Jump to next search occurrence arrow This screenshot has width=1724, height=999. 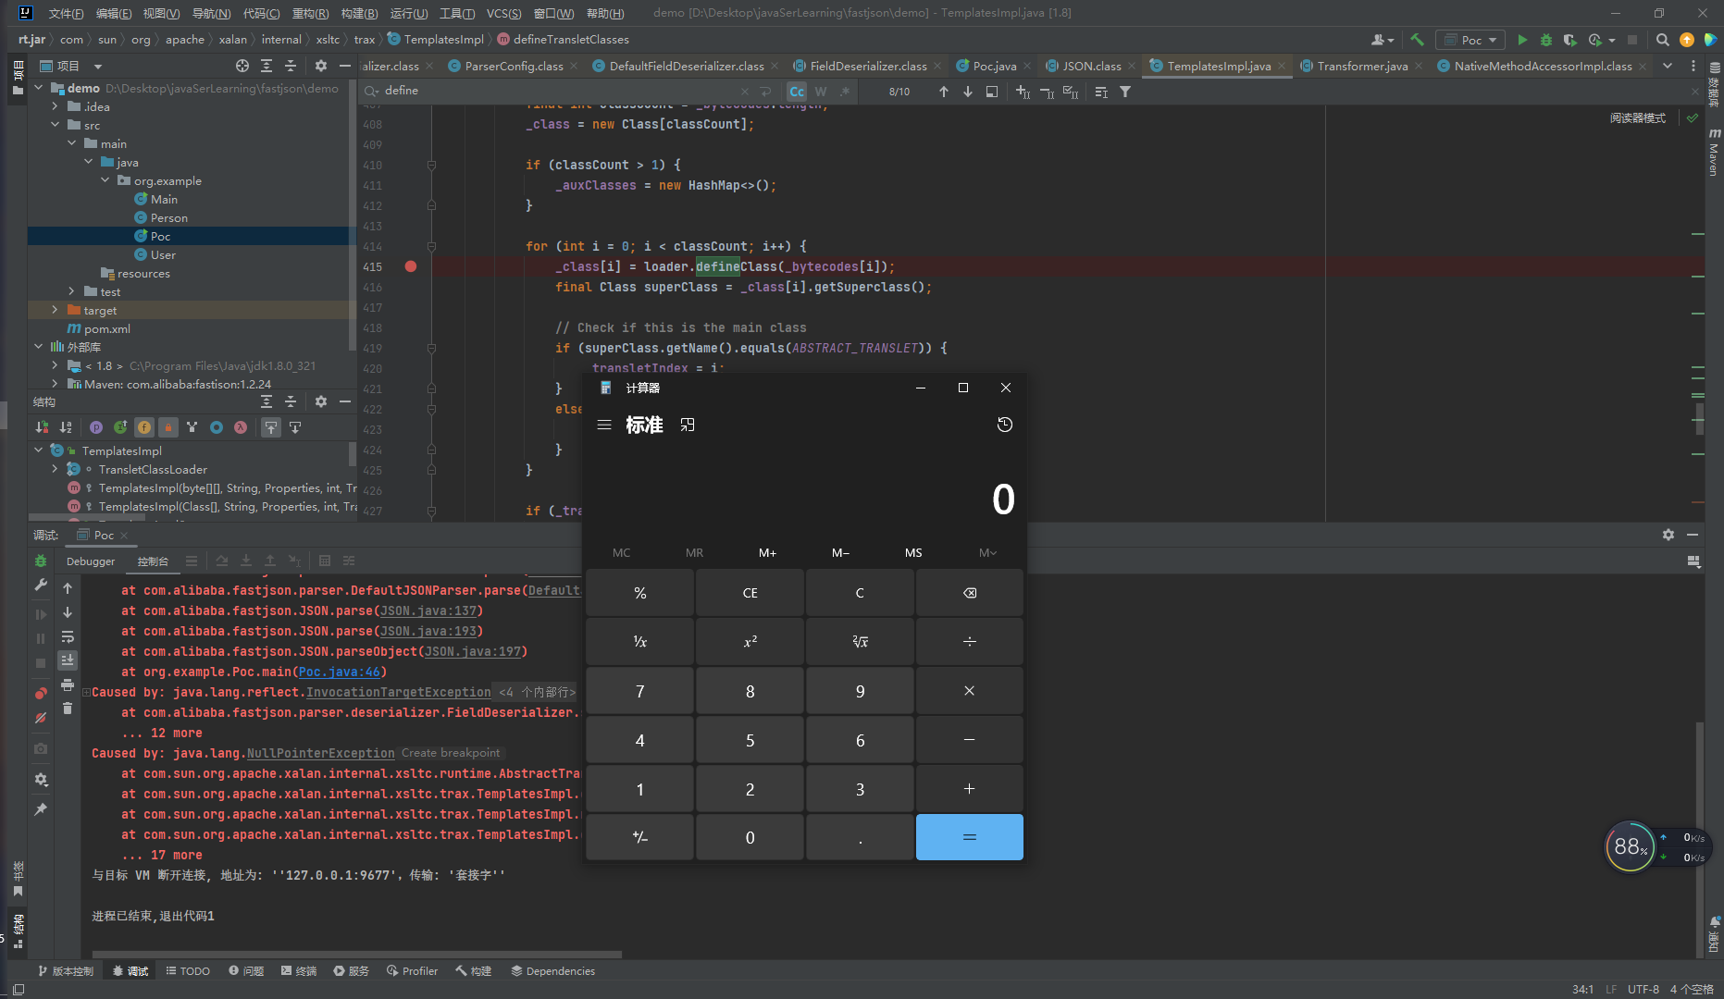(967, 92)
